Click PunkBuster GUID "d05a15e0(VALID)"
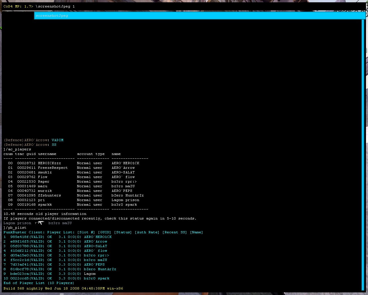 coord(27,255)
